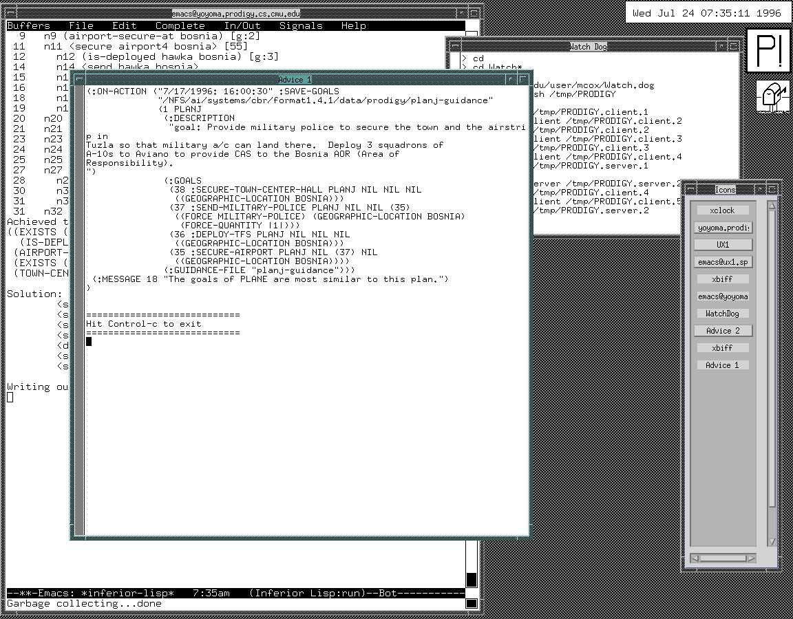Open the Signals menu in Emacs
The height and width of the screenshot is (619, 793).
[x=301, y=25]
